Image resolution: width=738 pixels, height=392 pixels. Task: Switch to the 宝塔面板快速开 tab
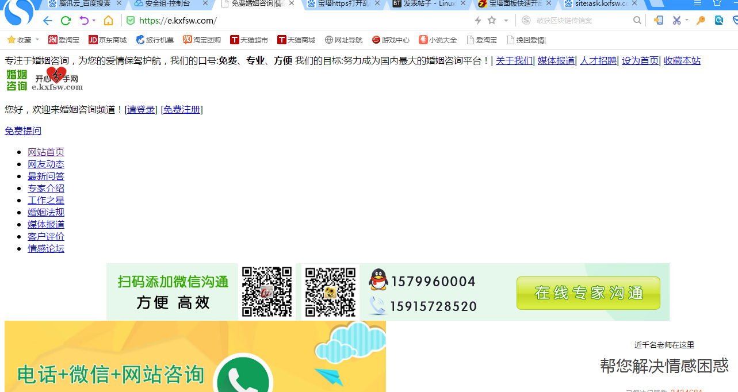pos(510,3)
